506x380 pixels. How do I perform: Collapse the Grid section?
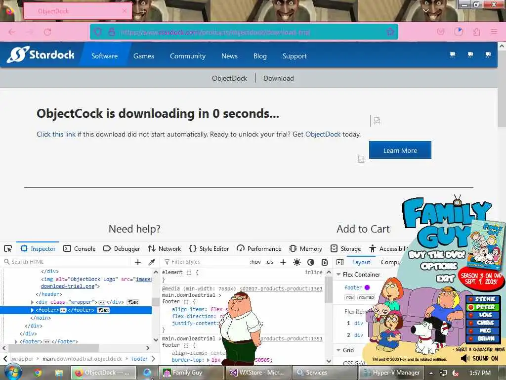click(x=338, y=350)
